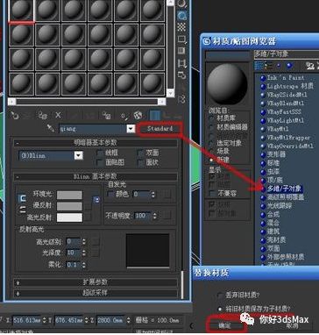Click the Select by Material icon
The width and height of the screenshot is (319, 335).
tap(182, 87)
